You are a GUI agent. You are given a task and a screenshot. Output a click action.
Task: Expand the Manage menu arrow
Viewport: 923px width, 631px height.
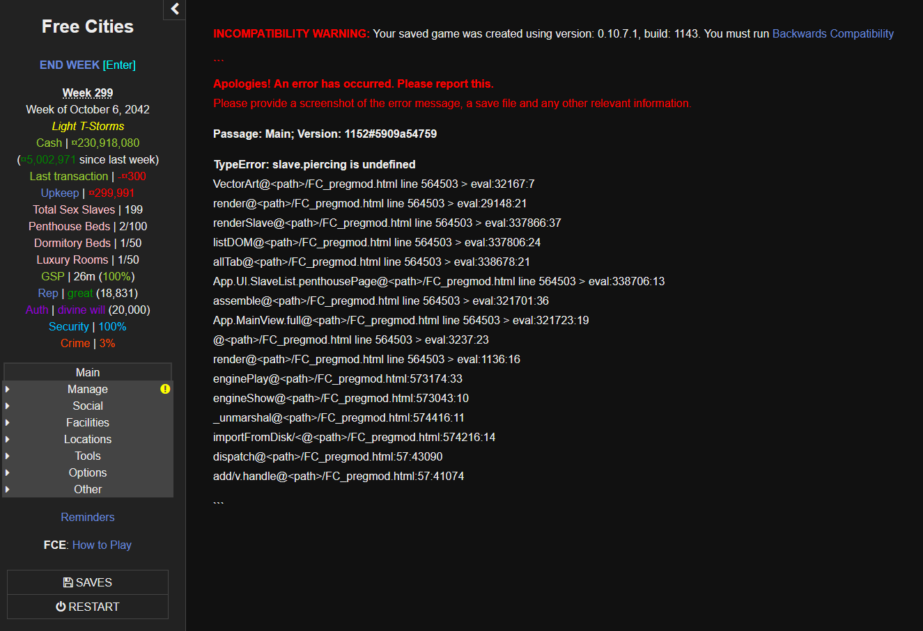pyautogui.click(x=8, y=389)
